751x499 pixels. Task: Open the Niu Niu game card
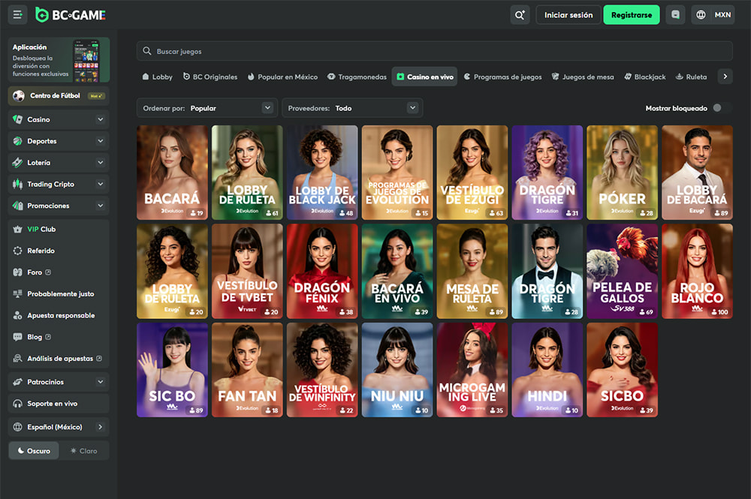tap(397, 370)
